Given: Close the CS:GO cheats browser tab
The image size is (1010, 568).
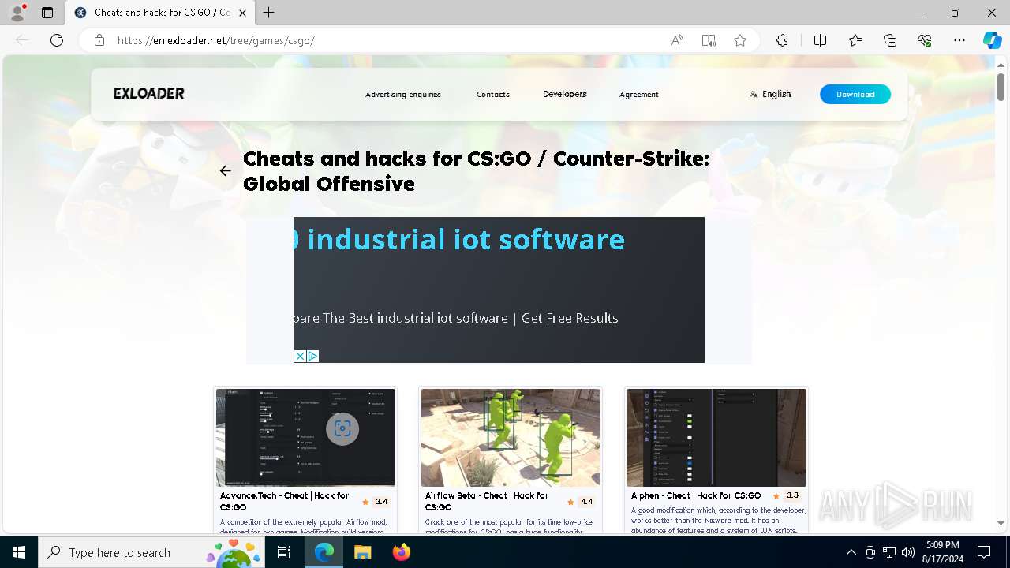Looking at the screenshot, I should 243,13.
